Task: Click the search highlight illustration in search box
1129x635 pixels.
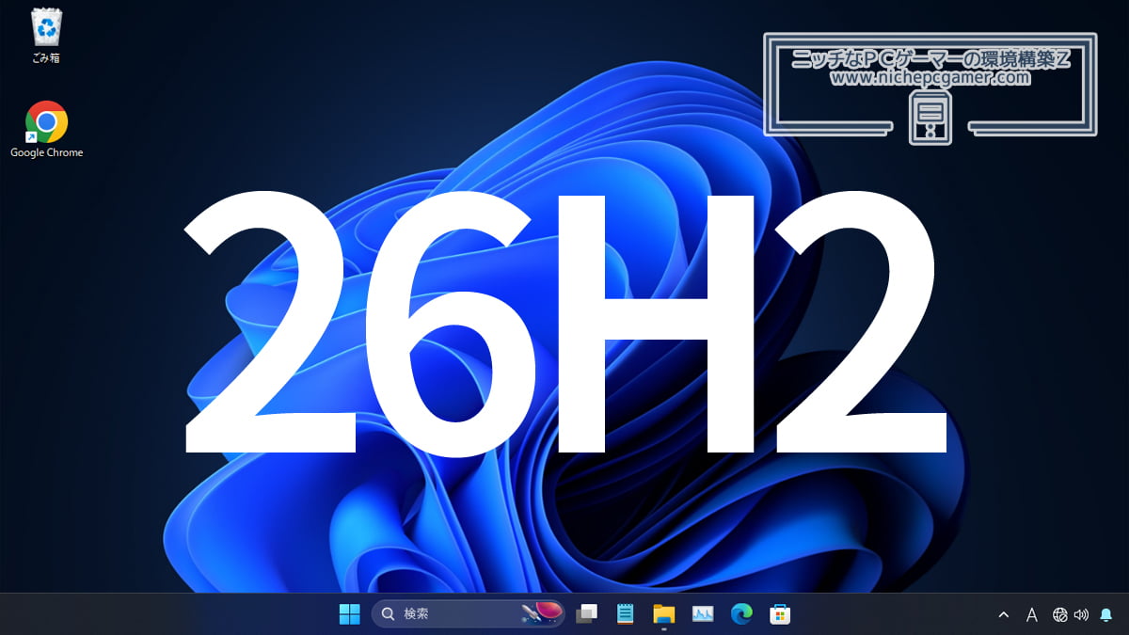Action: pyautogui.click(x=542, y=614)
